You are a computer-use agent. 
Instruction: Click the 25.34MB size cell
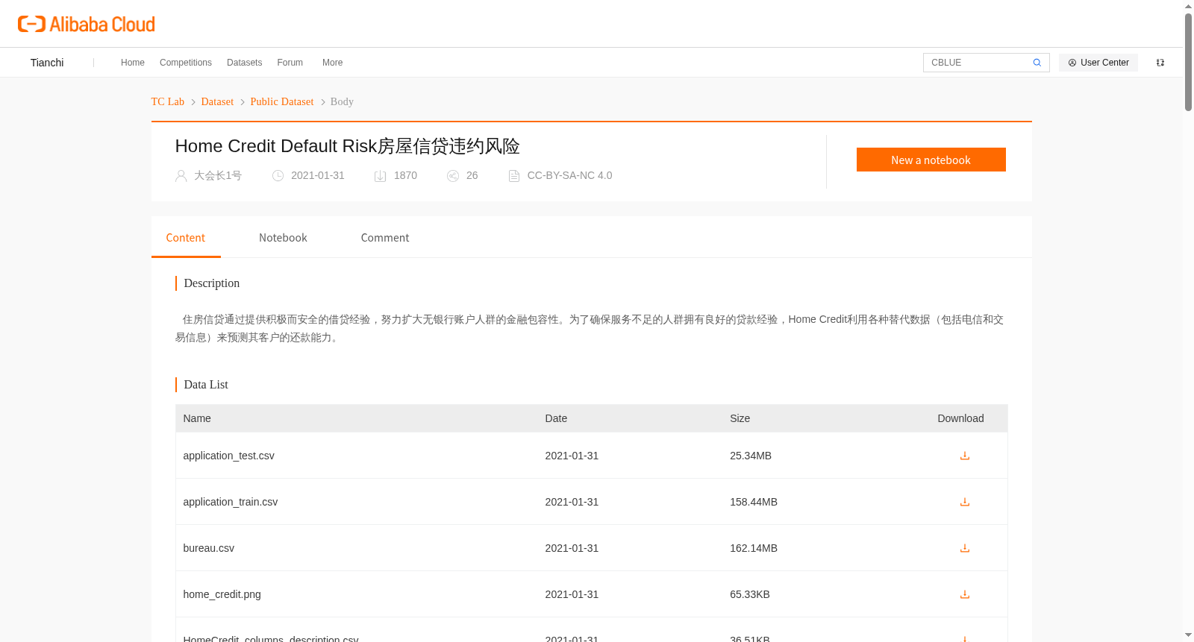pos(751,456)
